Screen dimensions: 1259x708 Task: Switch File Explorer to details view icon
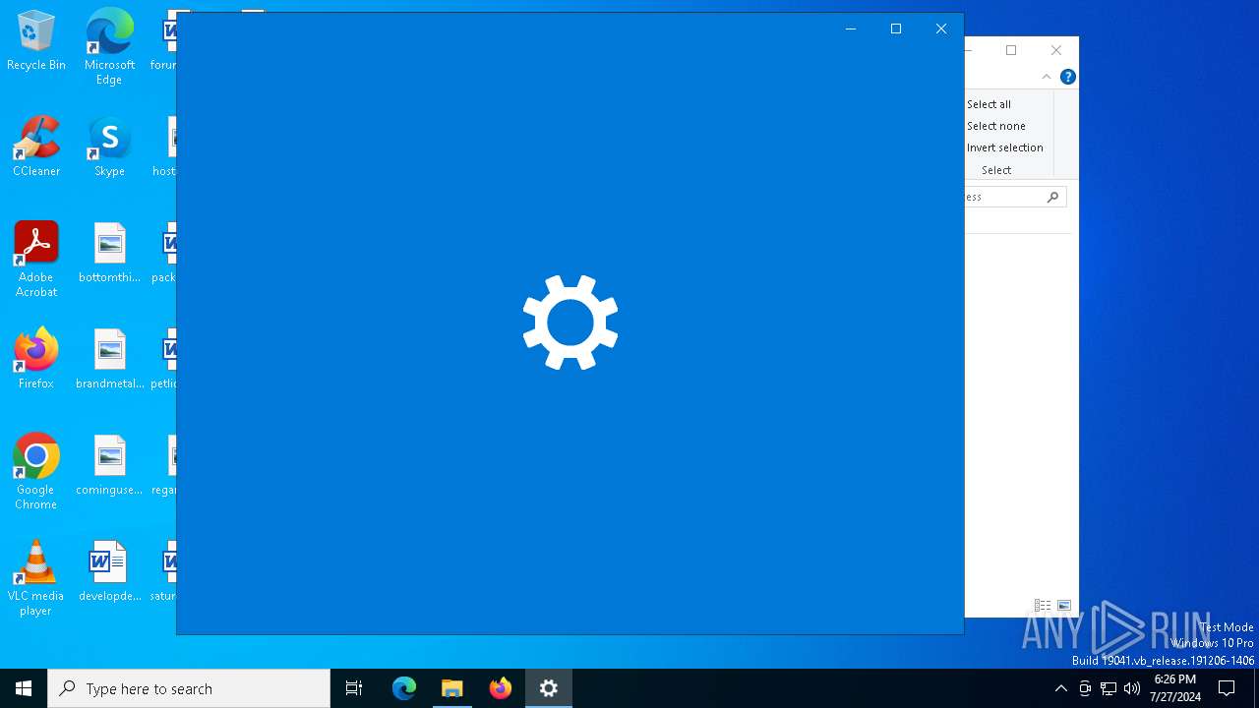[x=1043, y=606]
